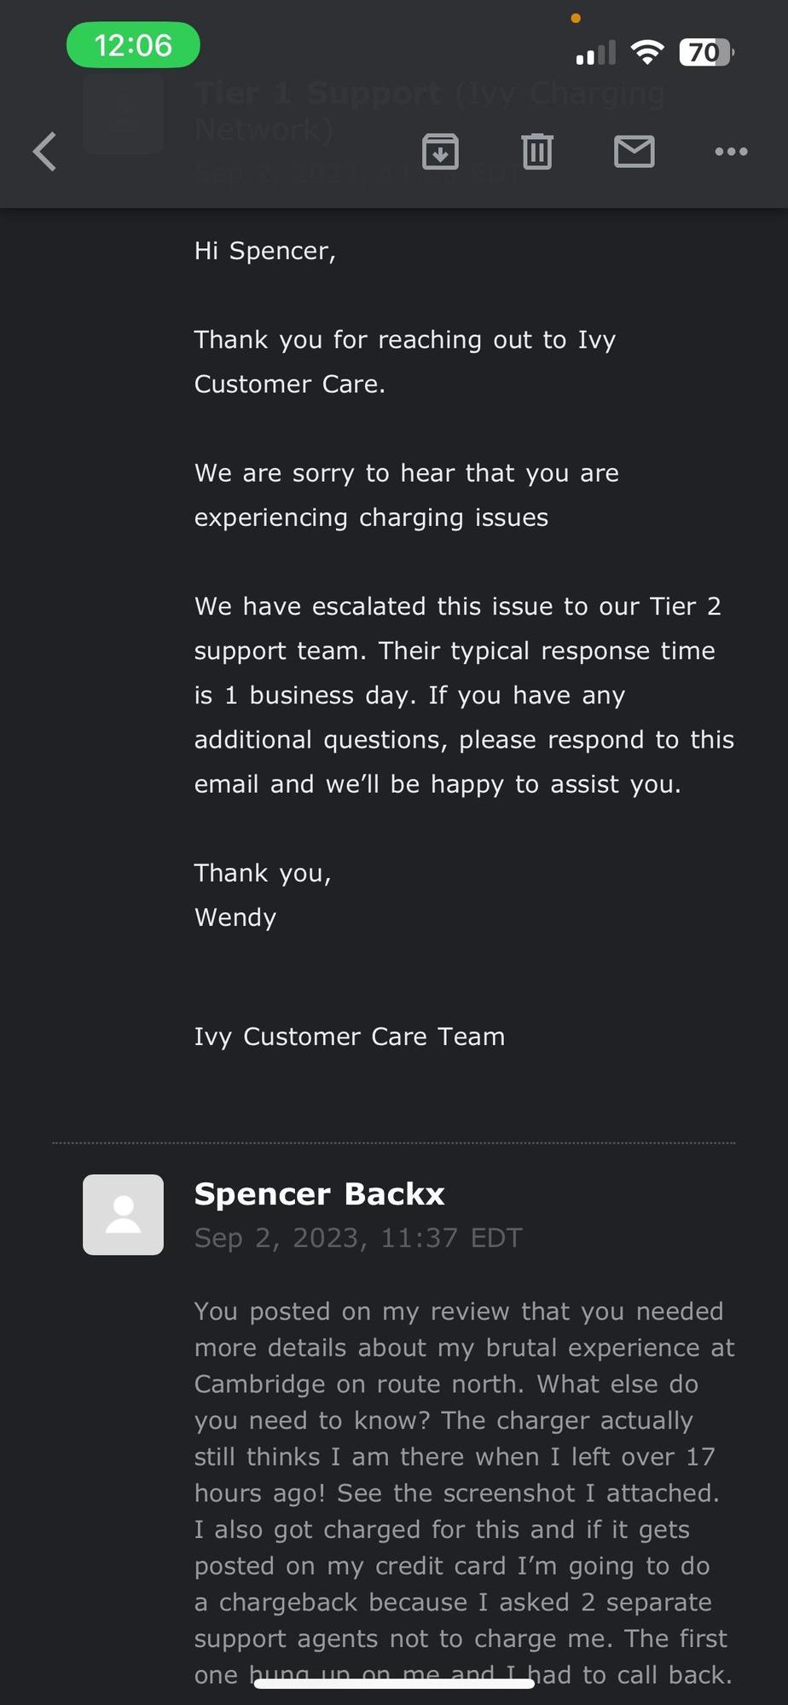788x1705 pixels.
Task: Tap the Sep 2, 2023, 11:37 EDT timestamp
Action: [357, 1238]
